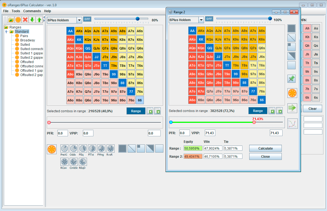The width and height of the screenshot is (327, 211).
Task: Open the Commands menu
Action: [32, 11]
